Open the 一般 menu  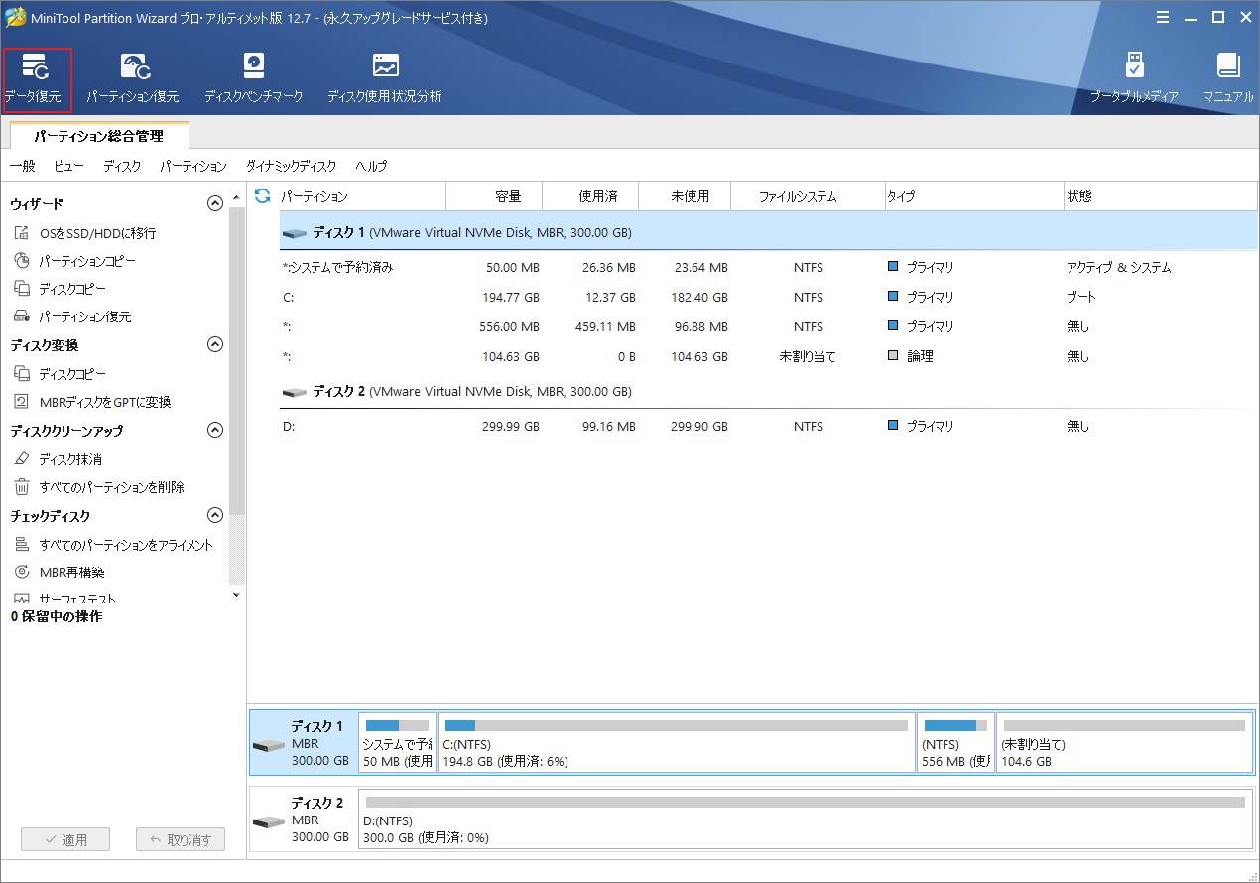click(22, 166)
